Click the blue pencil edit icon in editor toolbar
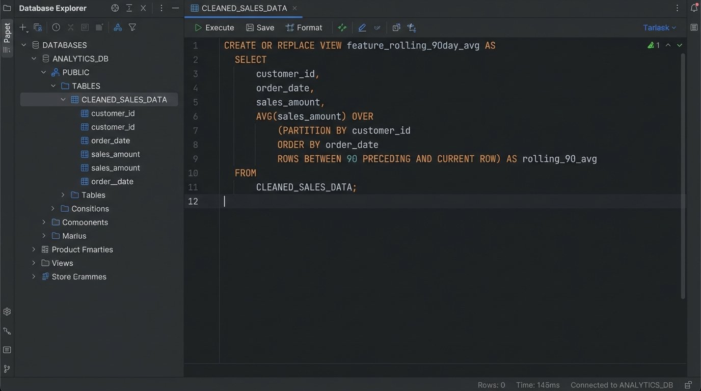The width and height of the screenshot is (701, 391). click(362, 27)
